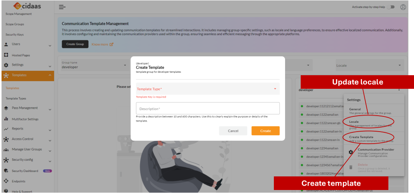Click the Security Dashboard icon

point(6,171)
